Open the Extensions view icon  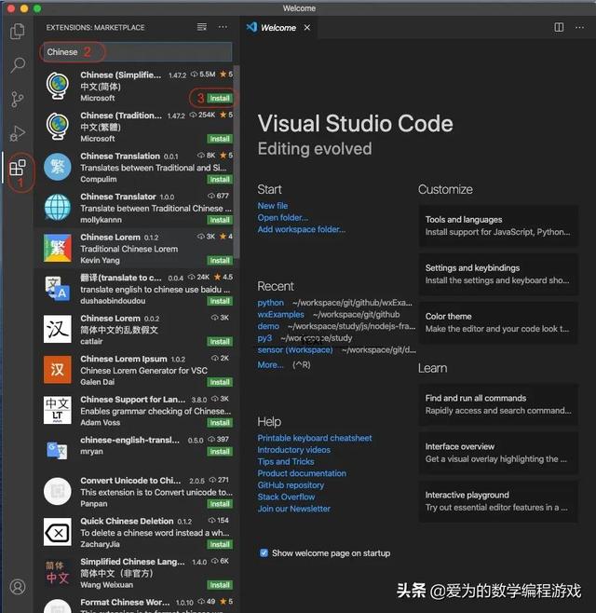tap(18, 168)
